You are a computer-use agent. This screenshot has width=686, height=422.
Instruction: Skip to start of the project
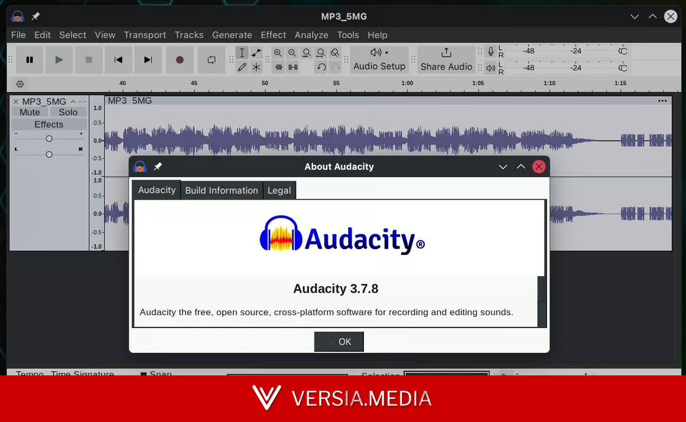(118, 60)
